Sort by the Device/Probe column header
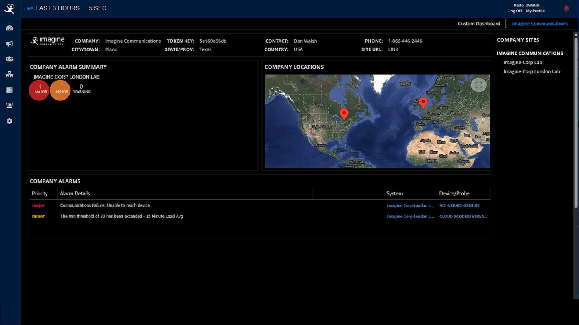 pyautogui.click(x=454, y=193)
